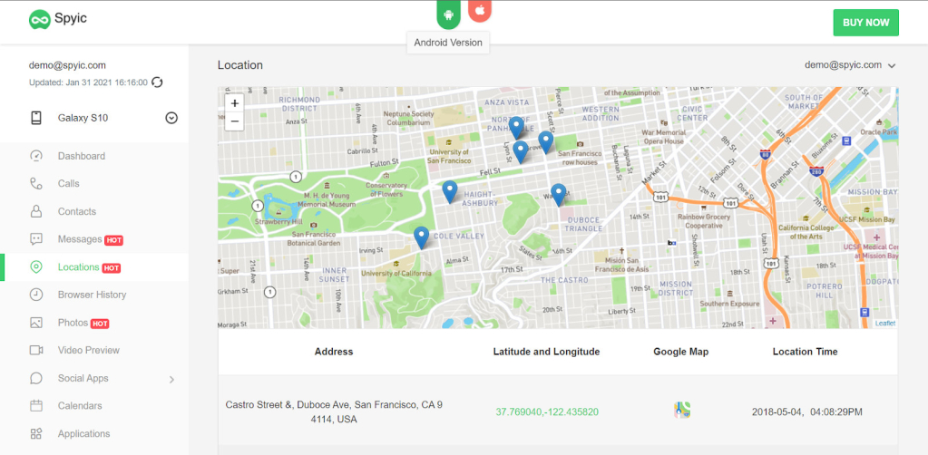Expand the Galaxy S10 device selector
The image size is (928, 455).
pos(171,119)
